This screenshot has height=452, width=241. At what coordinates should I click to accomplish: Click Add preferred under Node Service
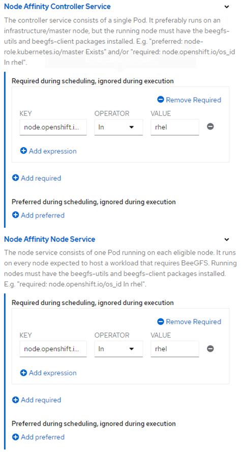coord(38,437)
